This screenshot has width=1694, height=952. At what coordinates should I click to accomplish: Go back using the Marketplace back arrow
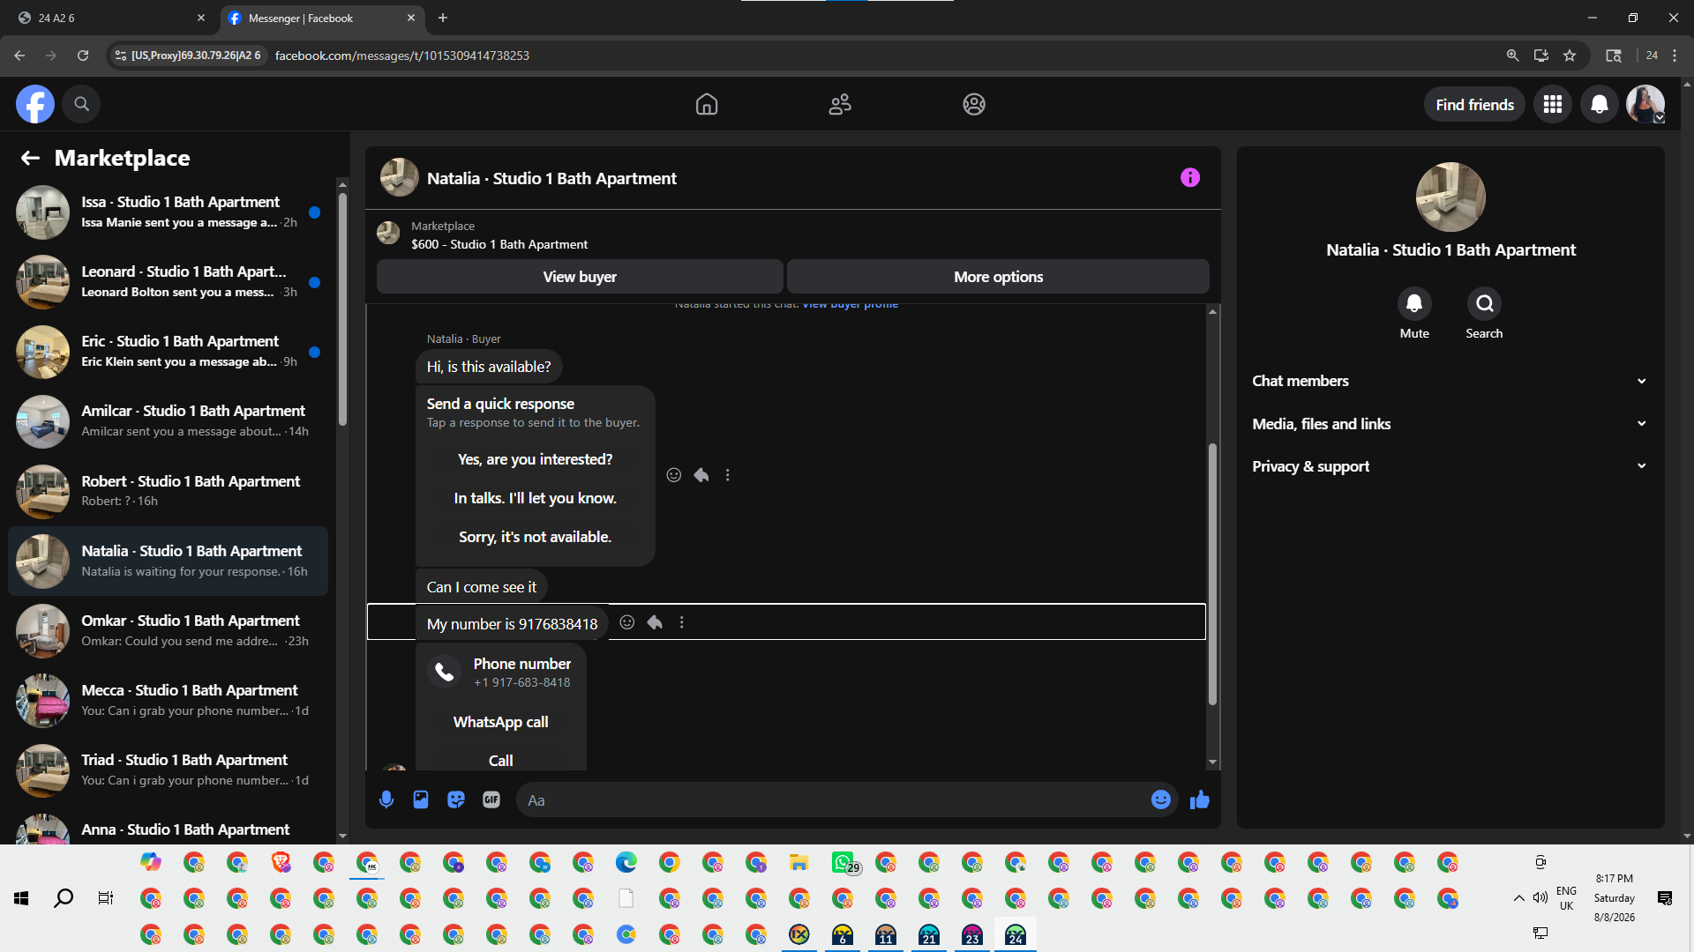pyautogui.click(x=30, y=158)
